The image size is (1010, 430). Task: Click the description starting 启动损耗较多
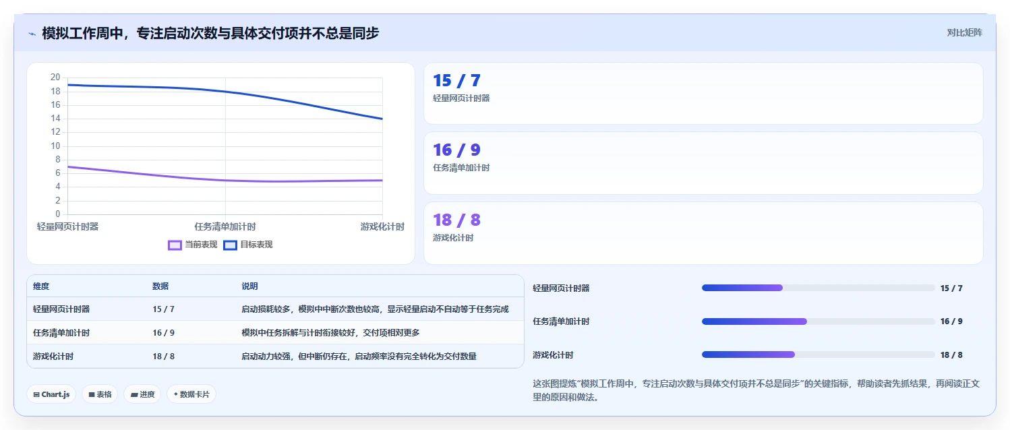[375, 309]
